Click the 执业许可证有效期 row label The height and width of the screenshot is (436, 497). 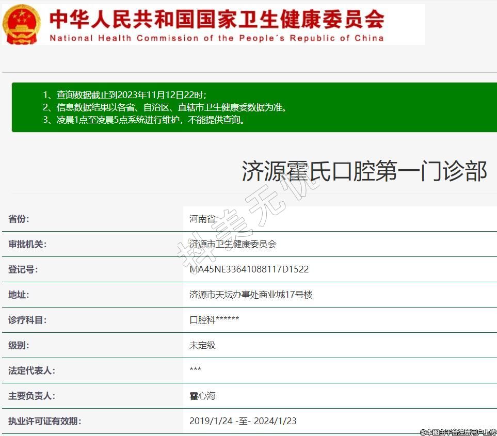[44, 421]
